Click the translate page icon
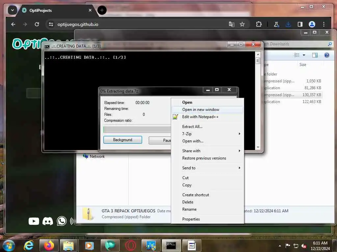 pyautogui.click(x=231, y=24)
